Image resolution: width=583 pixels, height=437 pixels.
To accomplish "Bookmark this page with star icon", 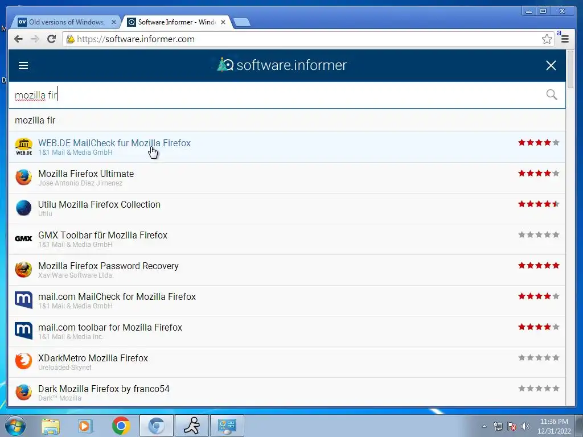I will 547,39.
